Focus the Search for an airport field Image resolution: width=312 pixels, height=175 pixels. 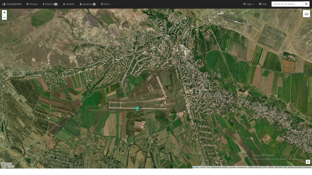[287, 4]
